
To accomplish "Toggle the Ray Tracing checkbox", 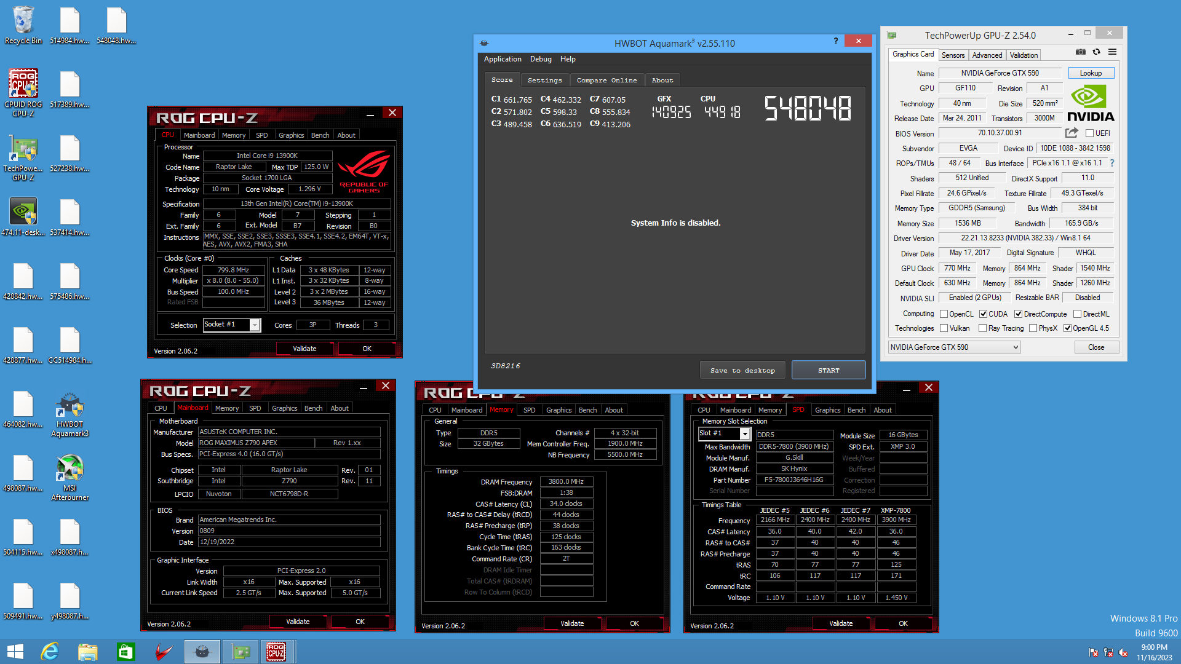I will pos(982,328).
